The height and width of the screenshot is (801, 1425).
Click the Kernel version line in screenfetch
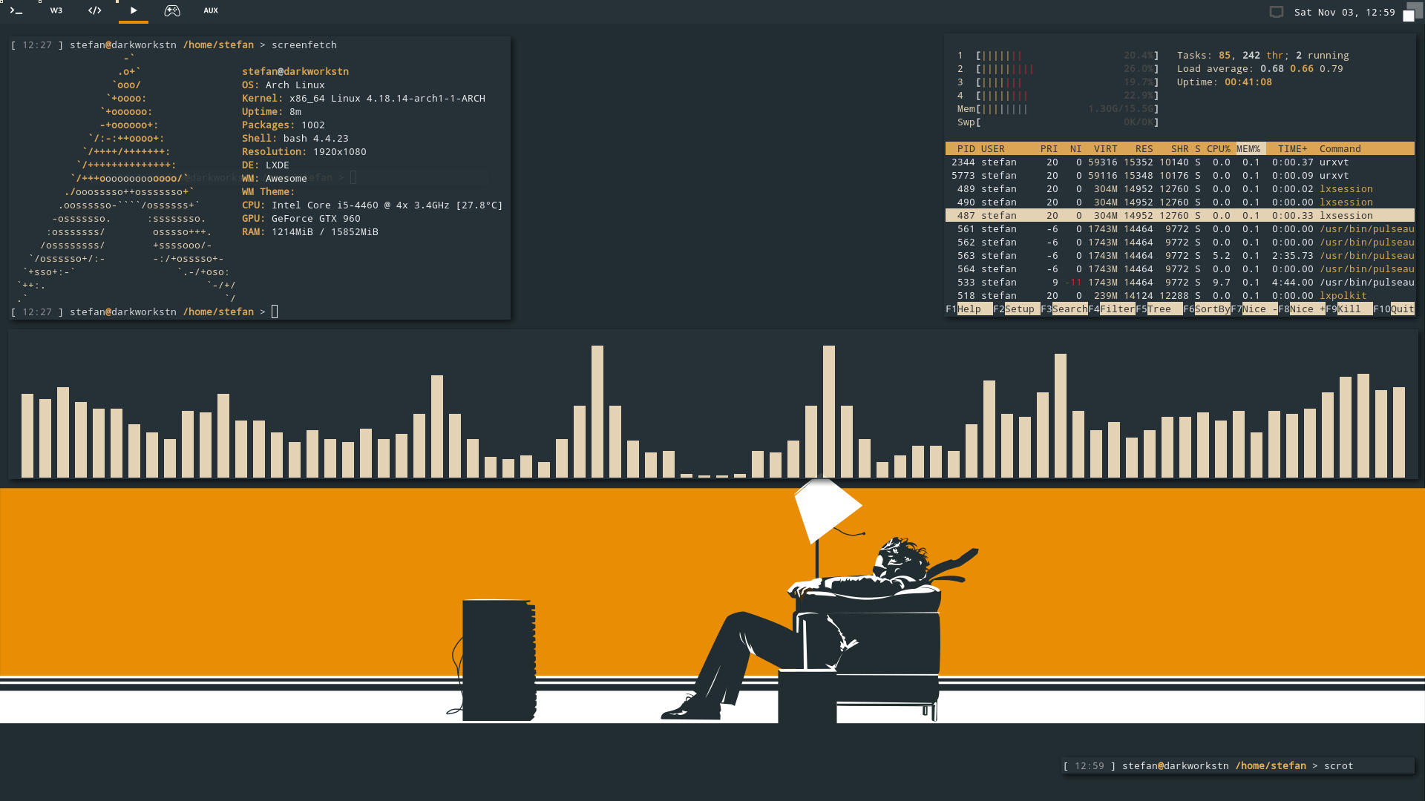pos(363,99)
